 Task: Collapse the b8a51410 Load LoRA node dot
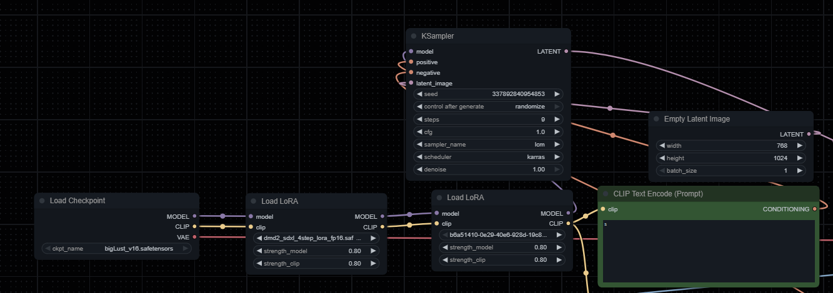click(439, 198)
